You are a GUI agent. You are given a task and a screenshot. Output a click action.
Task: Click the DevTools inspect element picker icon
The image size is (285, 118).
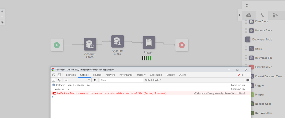point(54,75)
